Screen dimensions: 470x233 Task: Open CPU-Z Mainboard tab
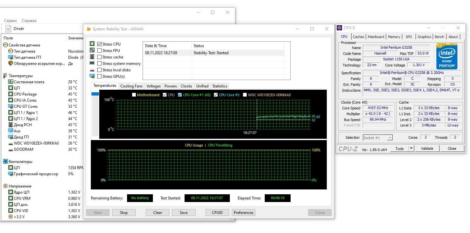[376, 37]
